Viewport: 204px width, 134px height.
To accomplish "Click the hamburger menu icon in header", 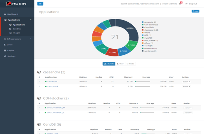I will (40, 3).
